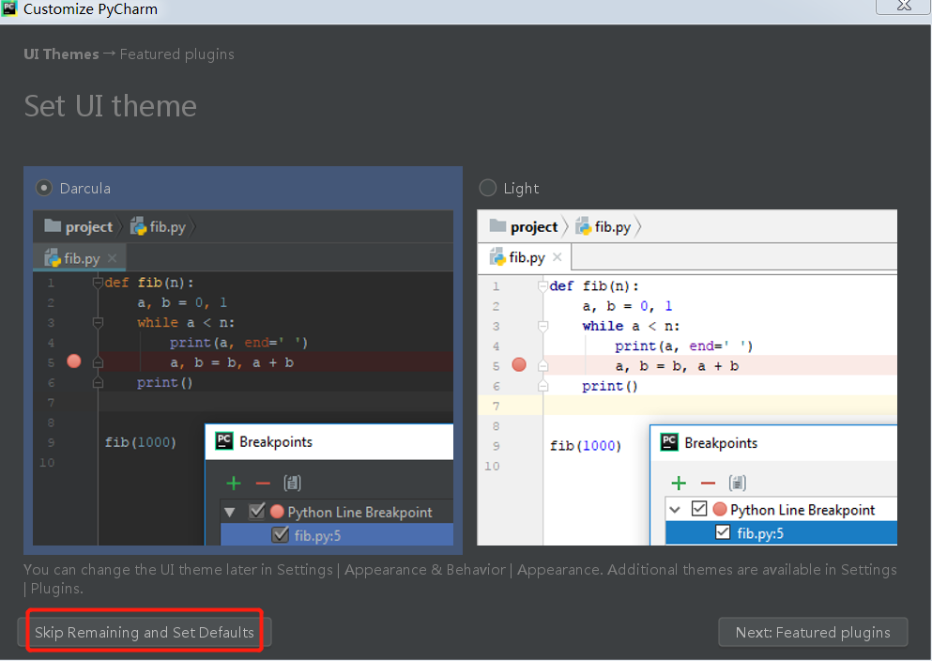Select fib.py tab in Darcula preview

tap(80, 258)
